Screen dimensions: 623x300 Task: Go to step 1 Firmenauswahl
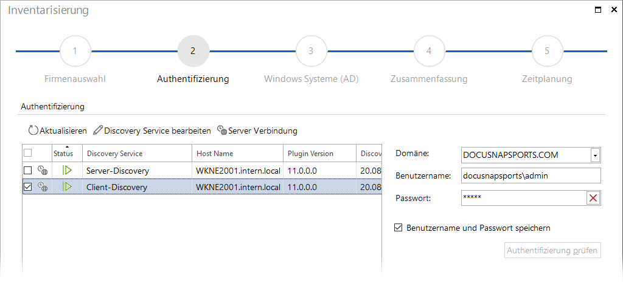coord(75,51)
